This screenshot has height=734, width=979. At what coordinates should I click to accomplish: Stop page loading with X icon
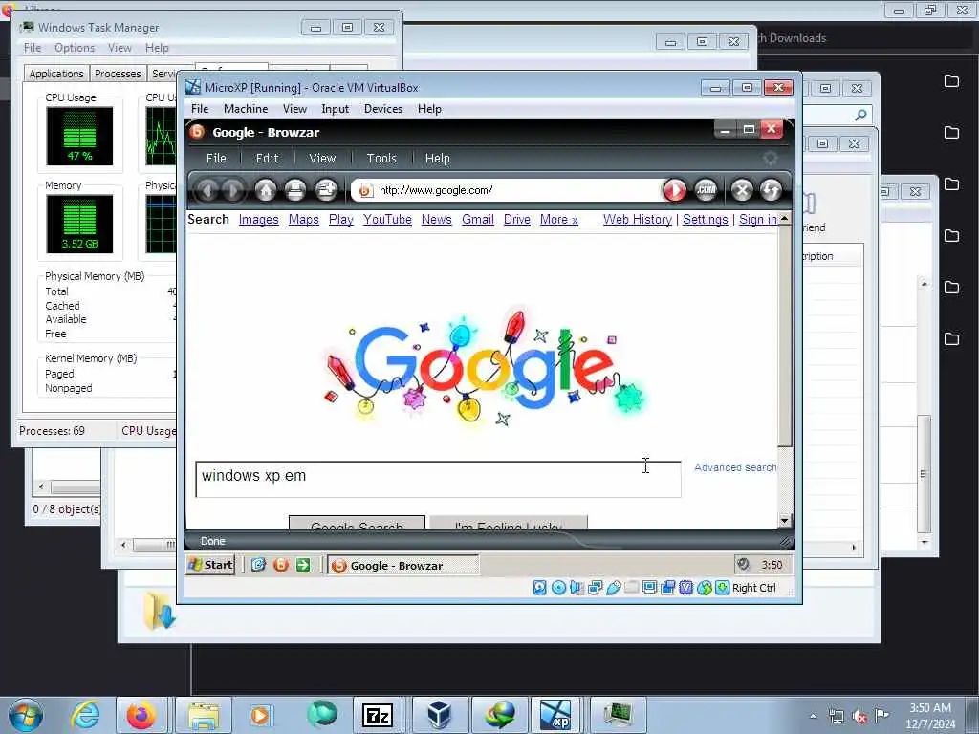tap(742, 190)
